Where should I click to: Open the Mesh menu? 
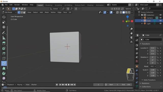pyautogui.click(x=47, y=13)
